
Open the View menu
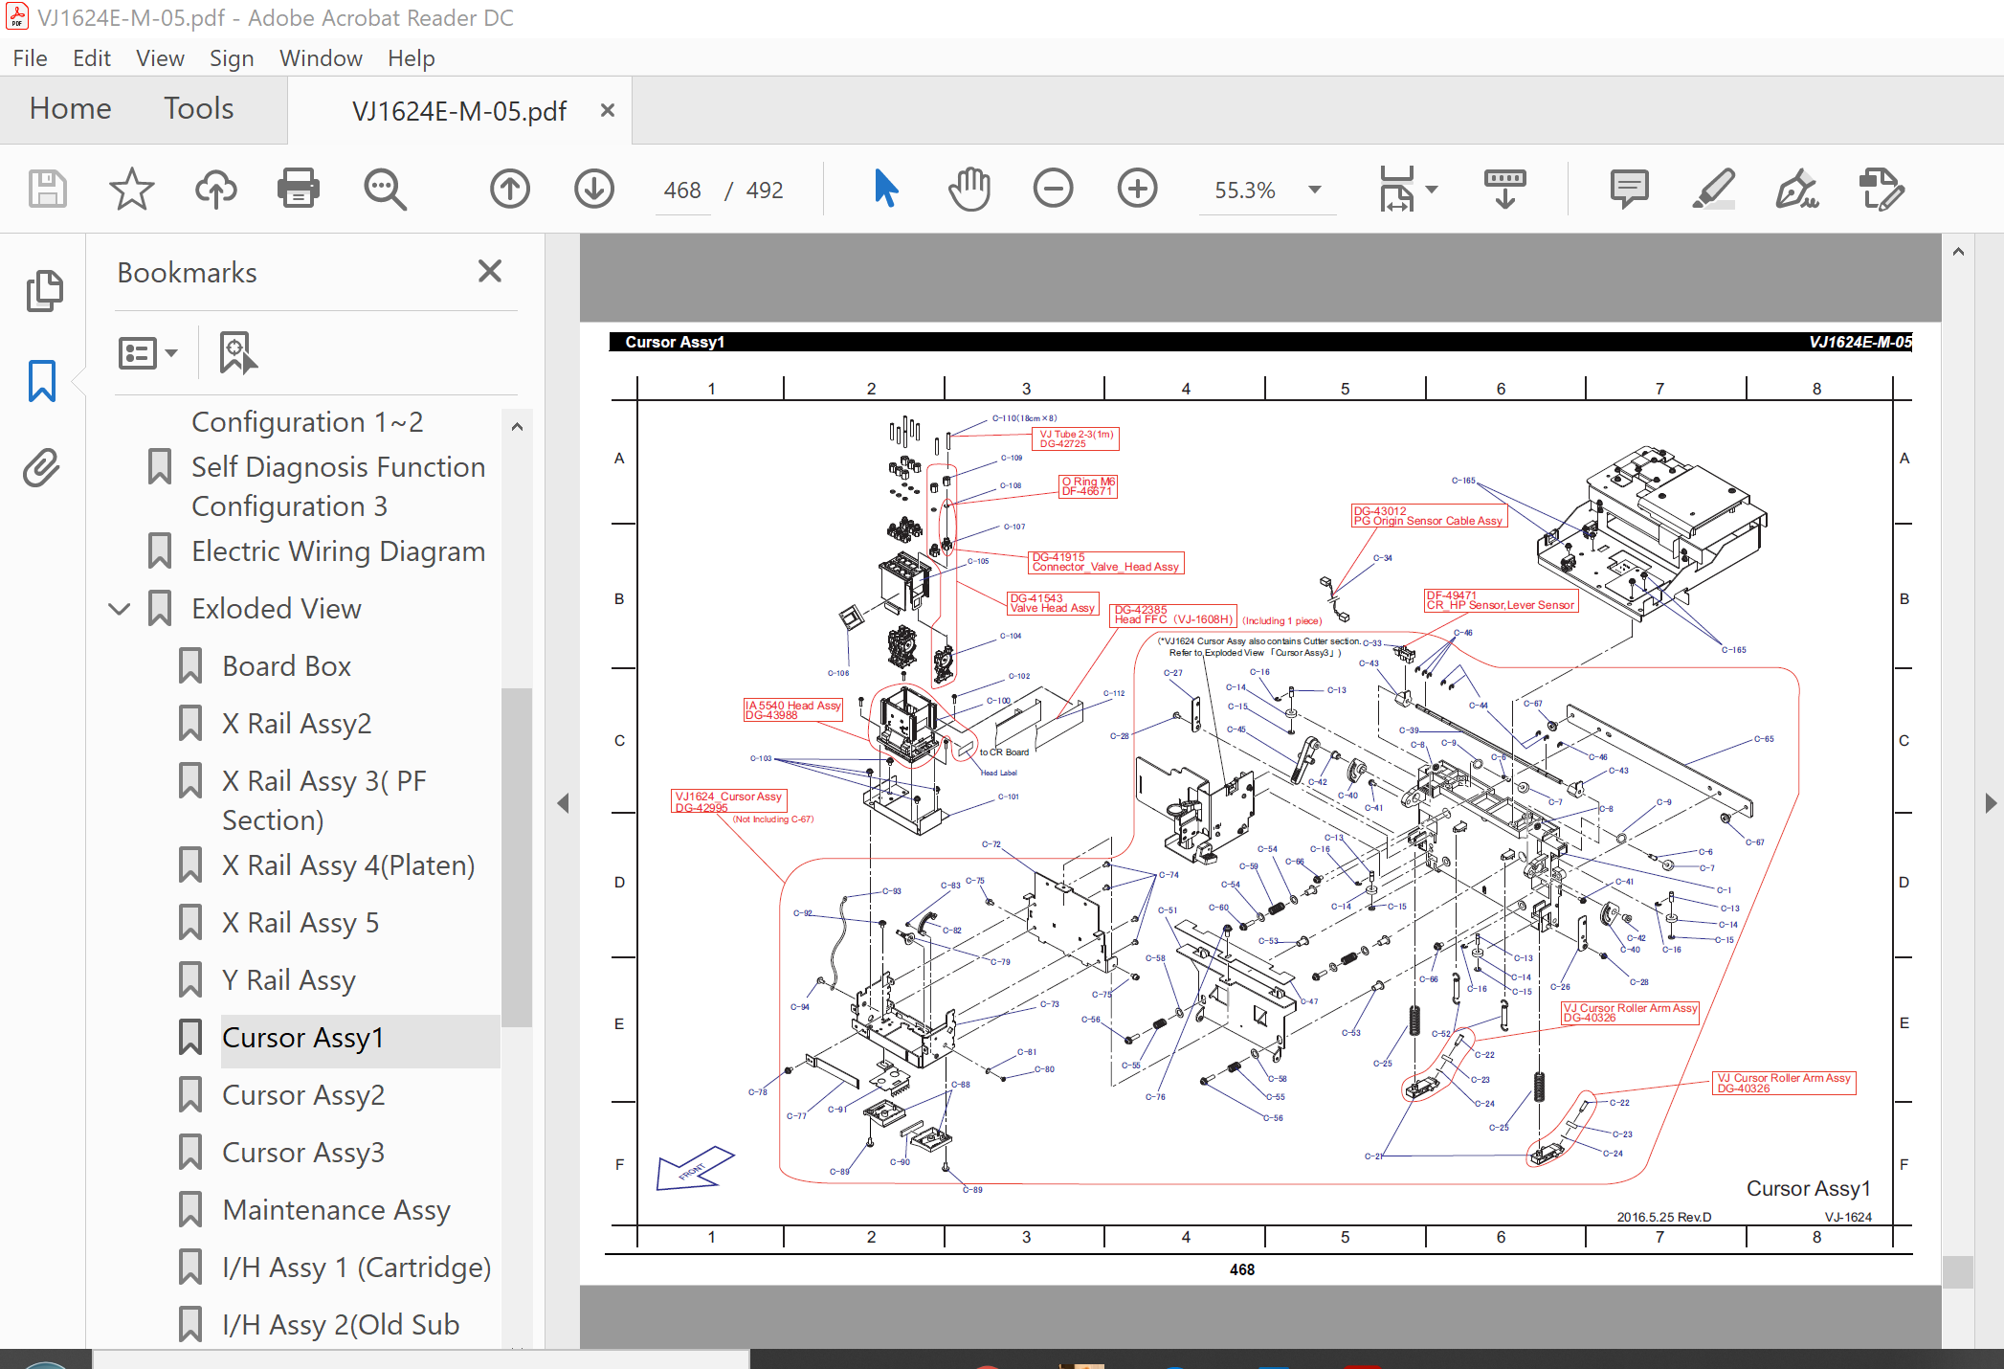click(x=160, y=58)
